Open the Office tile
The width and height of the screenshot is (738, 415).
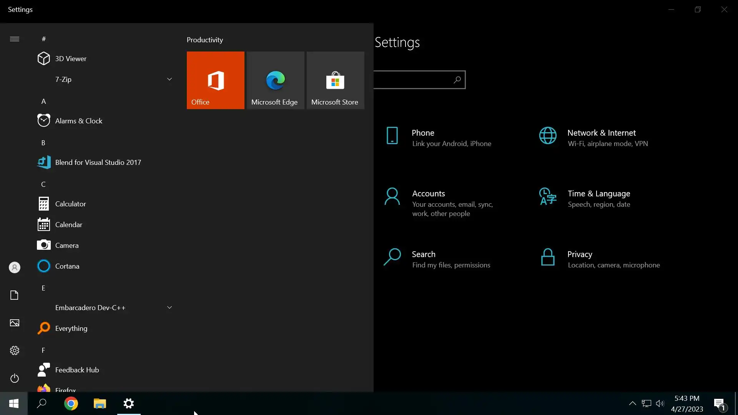point(215,80)
